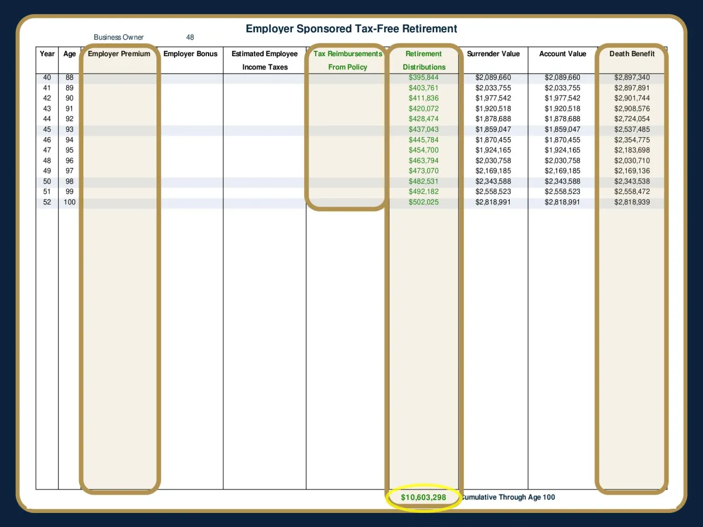Click the cumulative total $10,603,298
The image size is (703, 527).
point(424,498)
